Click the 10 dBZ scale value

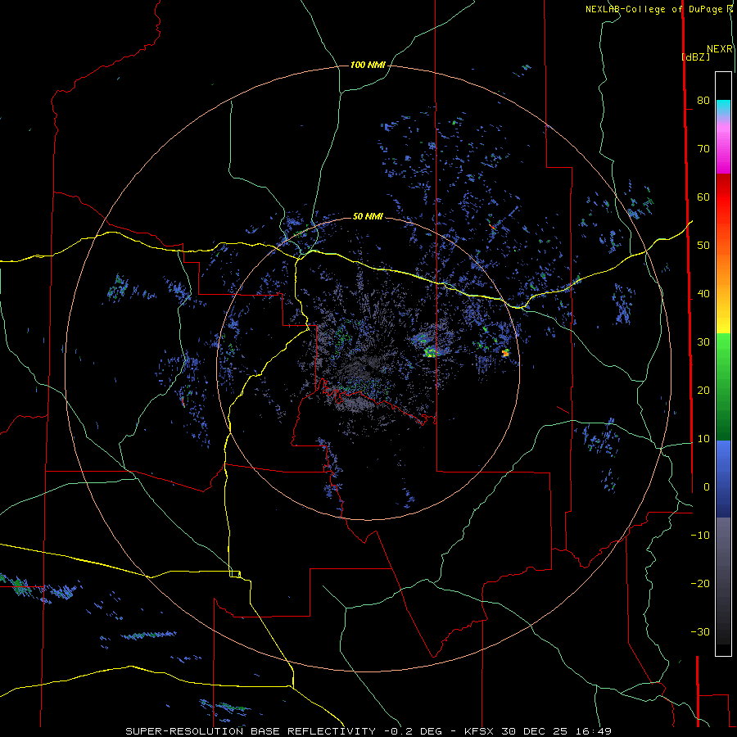[x=703, y=439]
